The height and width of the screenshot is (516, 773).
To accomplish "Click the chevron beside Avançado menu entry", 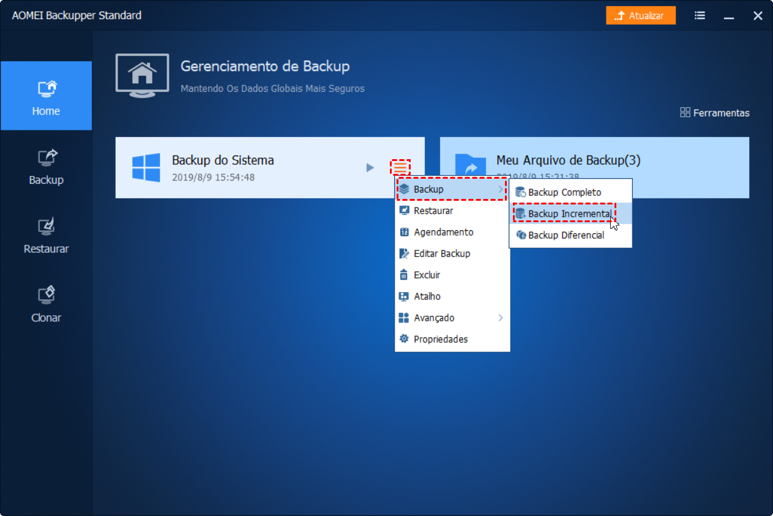I will 500,318.
